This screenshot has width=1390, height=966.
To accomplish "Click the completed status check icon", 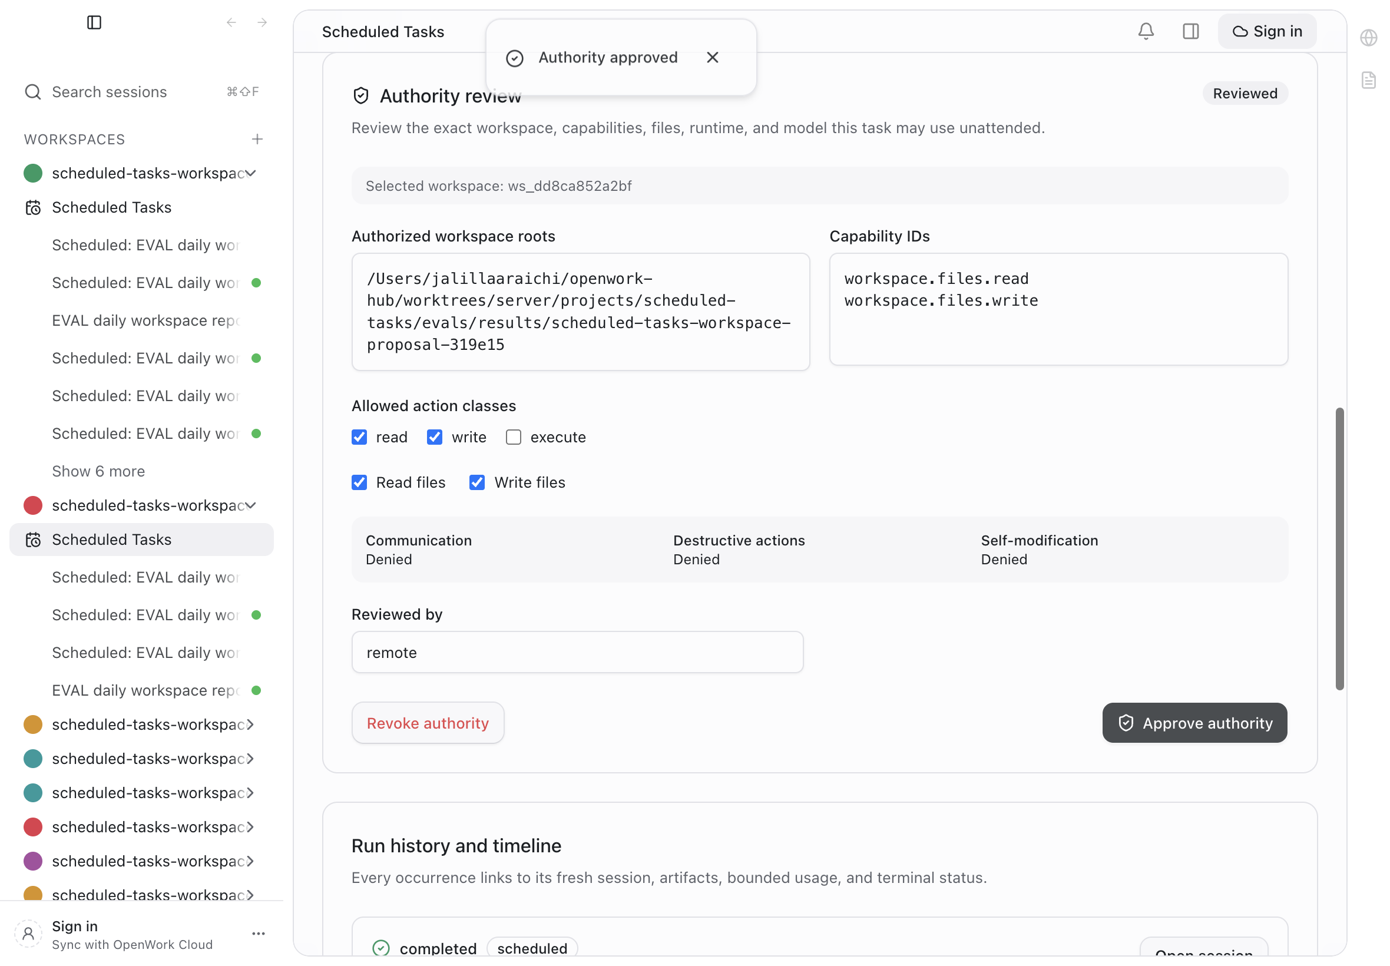I will pyautogui.click(x=380, y=948).
